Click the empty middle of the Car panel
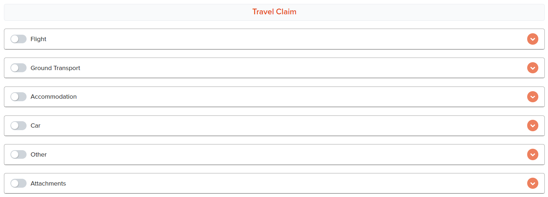This screenshot has width=548, height=197. (x=274, y=125)
